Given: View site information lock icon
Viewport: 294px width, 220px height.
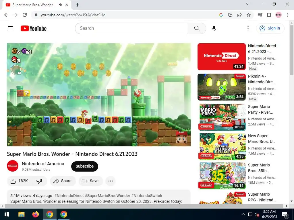Looking at the screenshot, I should (36, 15).
